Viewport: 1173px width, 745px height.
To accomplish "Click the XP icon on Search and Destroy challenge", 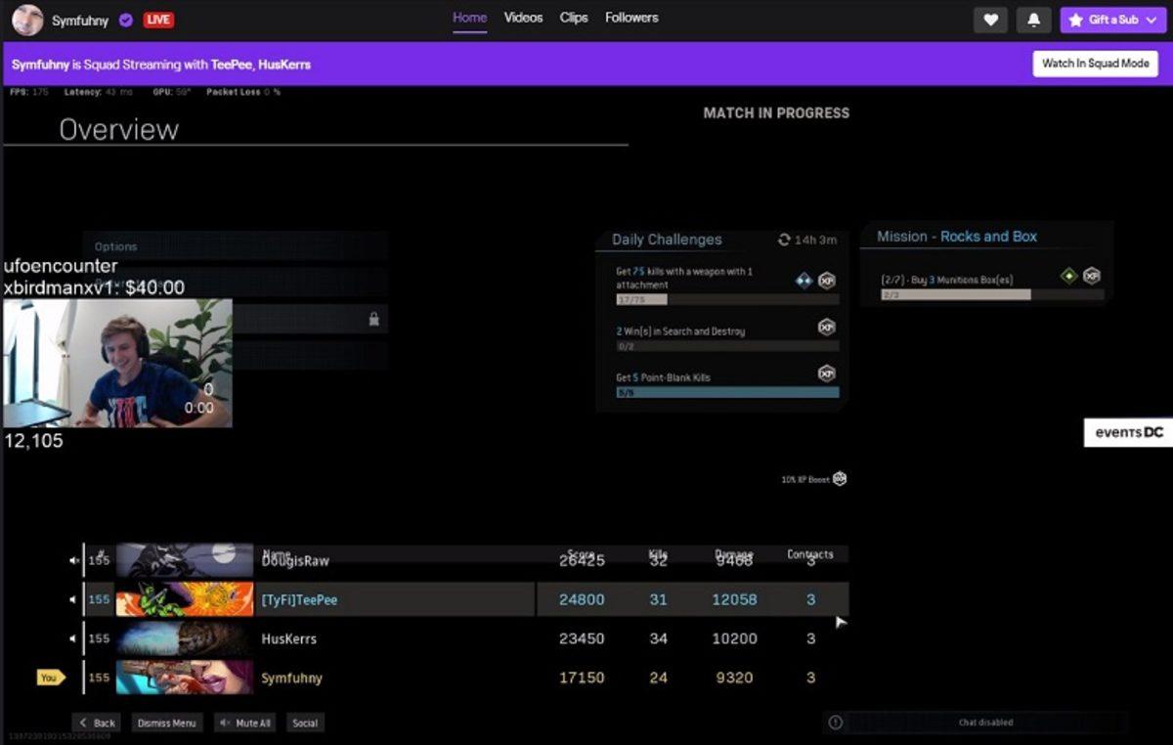I will click(826, 326).
